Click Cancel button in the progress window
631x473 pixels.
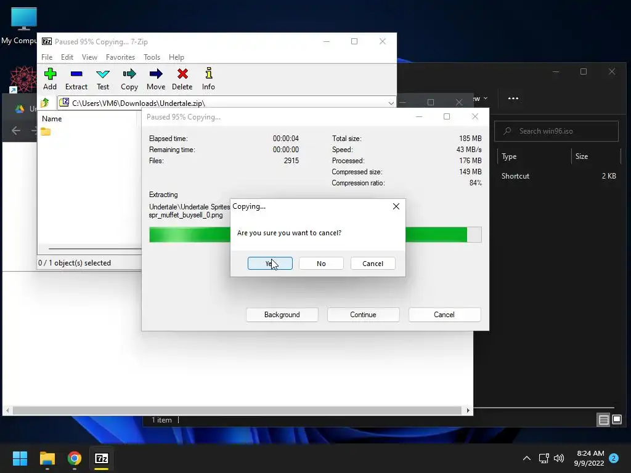click(x=444, y=315)
